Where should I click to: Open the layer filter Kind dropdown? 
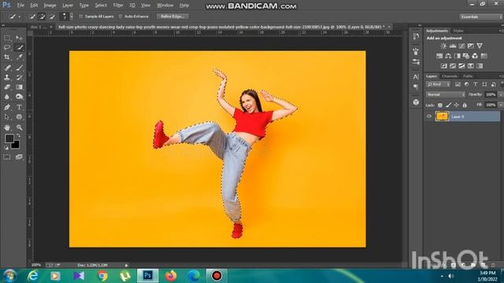(438, 84)
